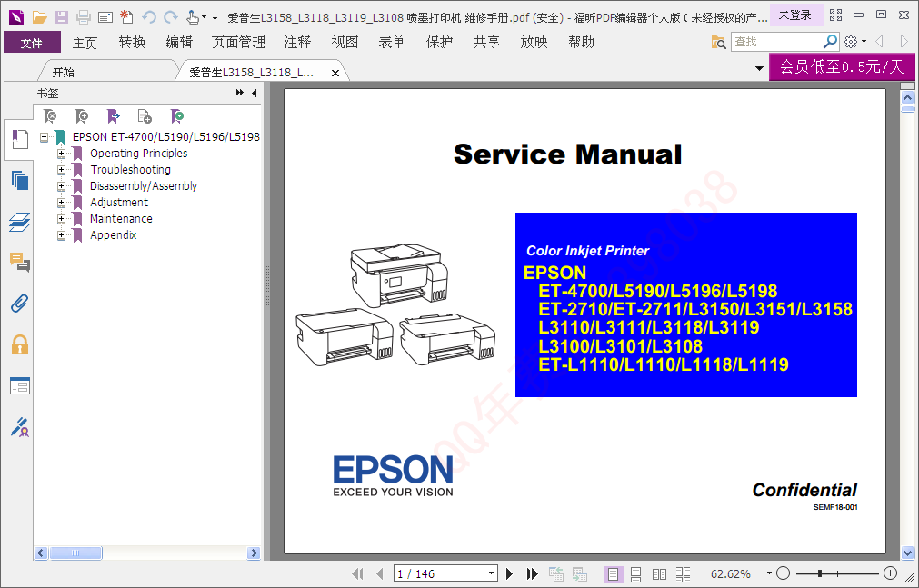Viewport: 919px width, 588px height.
Task: Jump to the last page
Action: (x=532, y=574)
